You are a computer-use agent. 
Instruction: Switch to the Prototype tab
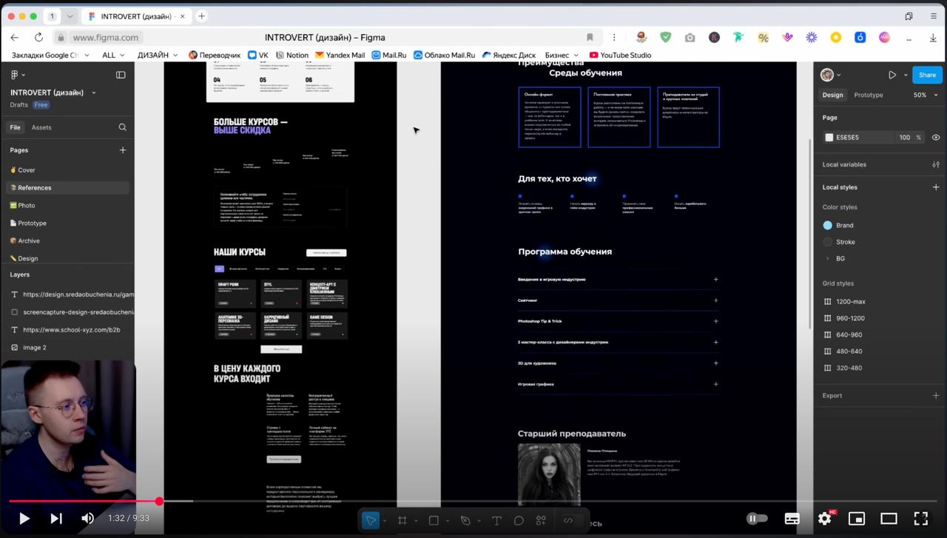click(868, 95)
